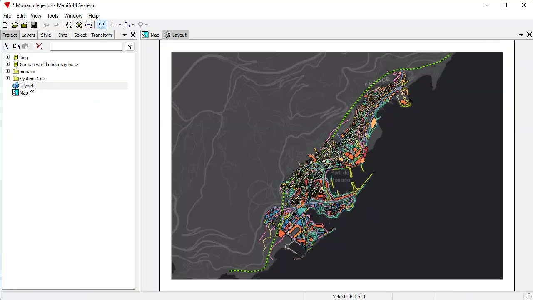
Task: Switch to the Layout window tab
Action: 176,35
